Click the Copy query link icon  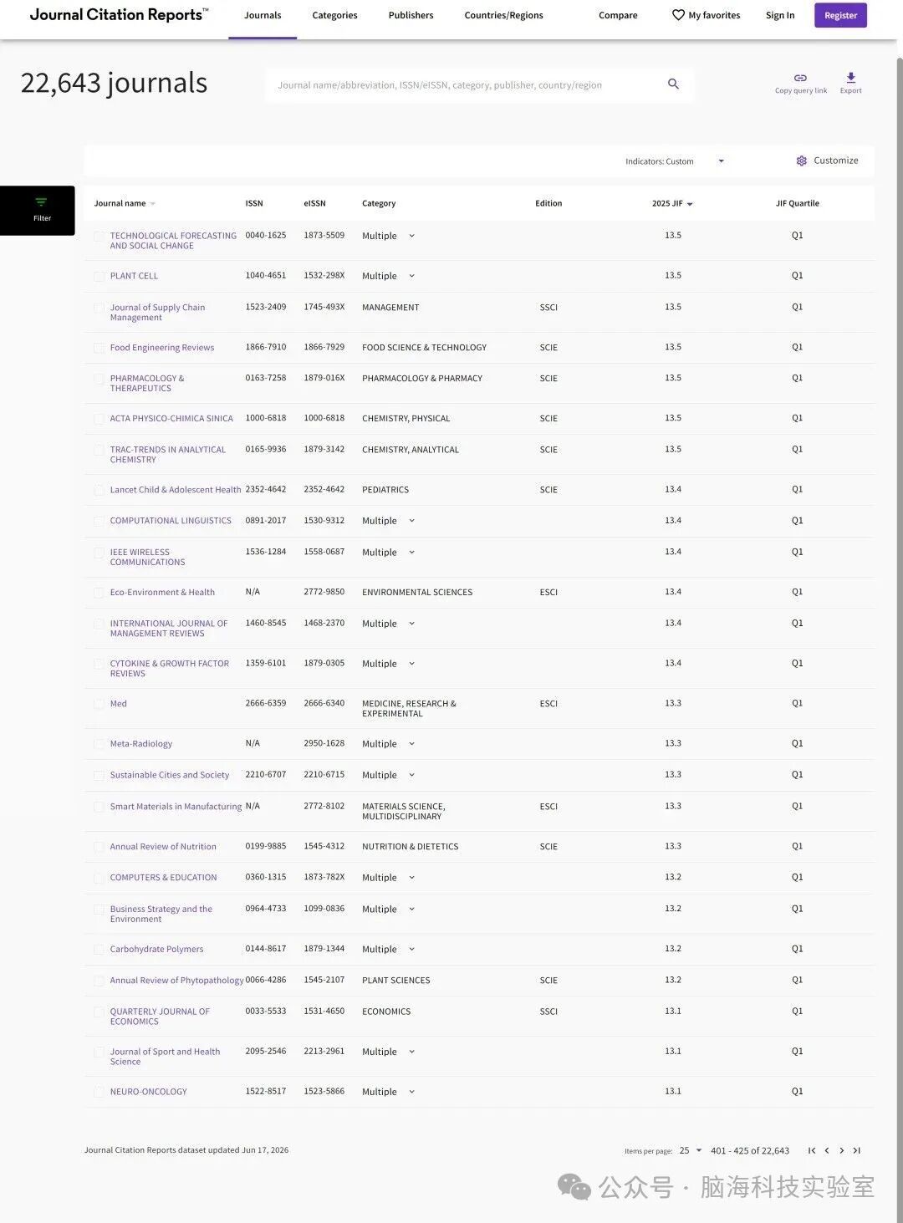point(800,78)
